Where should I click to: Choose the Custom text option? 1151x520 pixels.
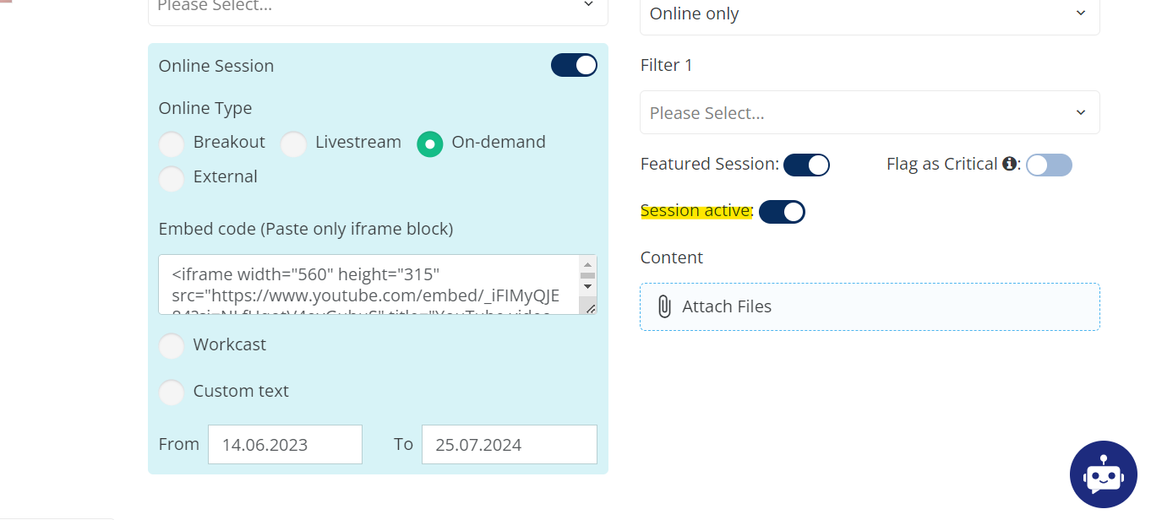[x=172, y=393]
